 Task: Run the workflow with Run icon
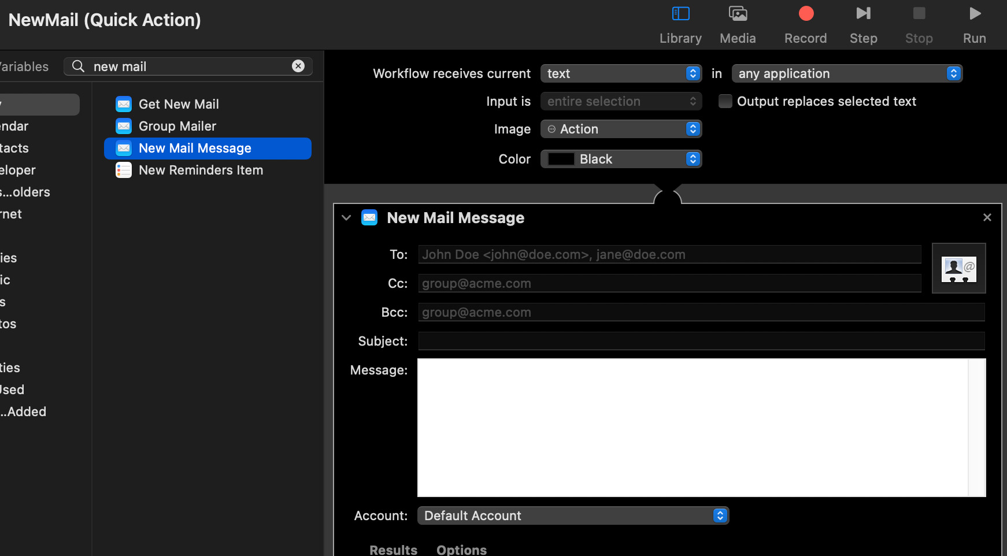[x=975, y=13]
